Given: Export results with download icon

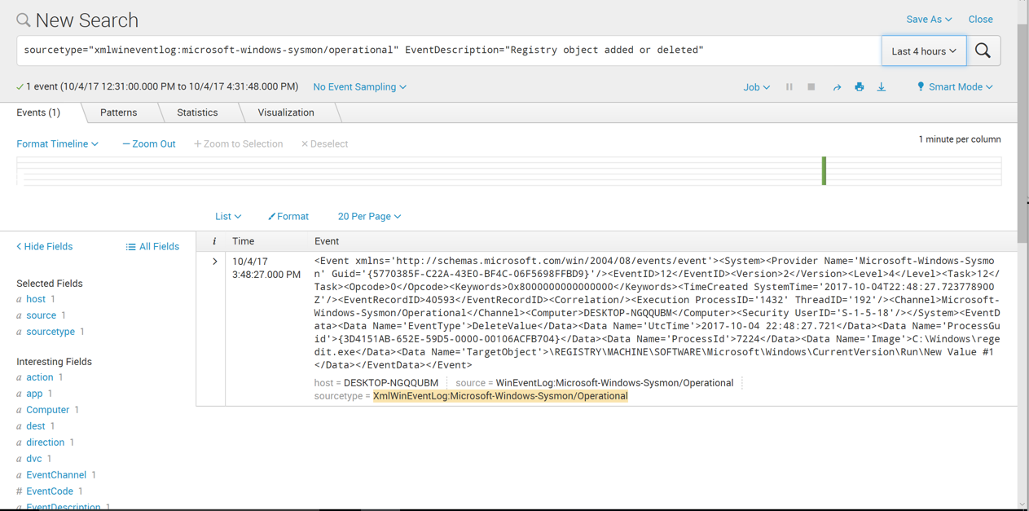Looking at the screenshot, I should click(882, 86).
